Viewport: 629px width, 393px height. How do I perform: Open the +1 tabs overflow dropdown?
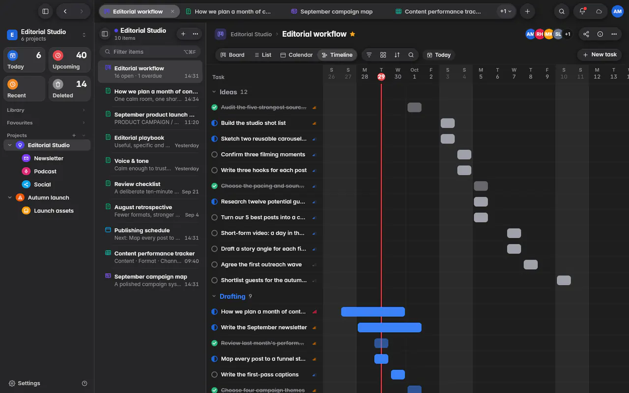pos(506,11)
